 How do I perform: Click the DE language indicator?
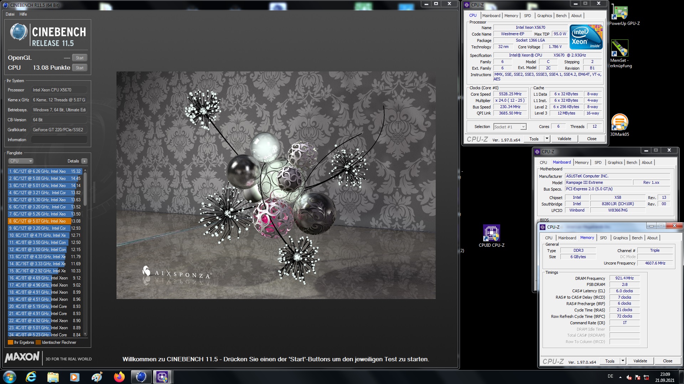(x=610, y=376)
